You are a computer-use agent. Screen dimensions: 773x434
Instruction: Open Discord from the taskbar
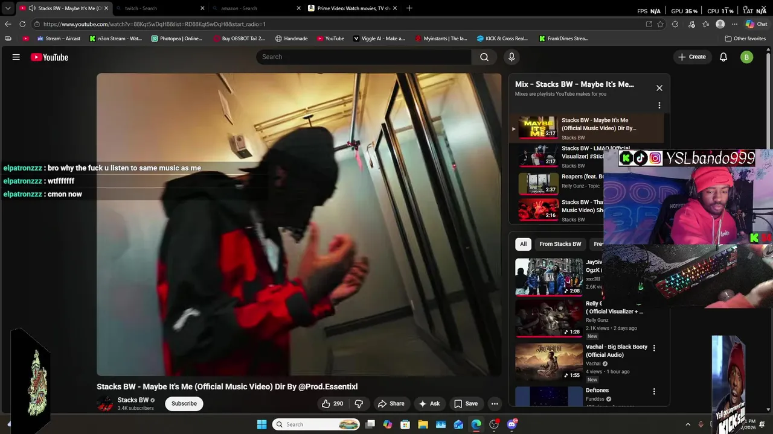(512, 424)
